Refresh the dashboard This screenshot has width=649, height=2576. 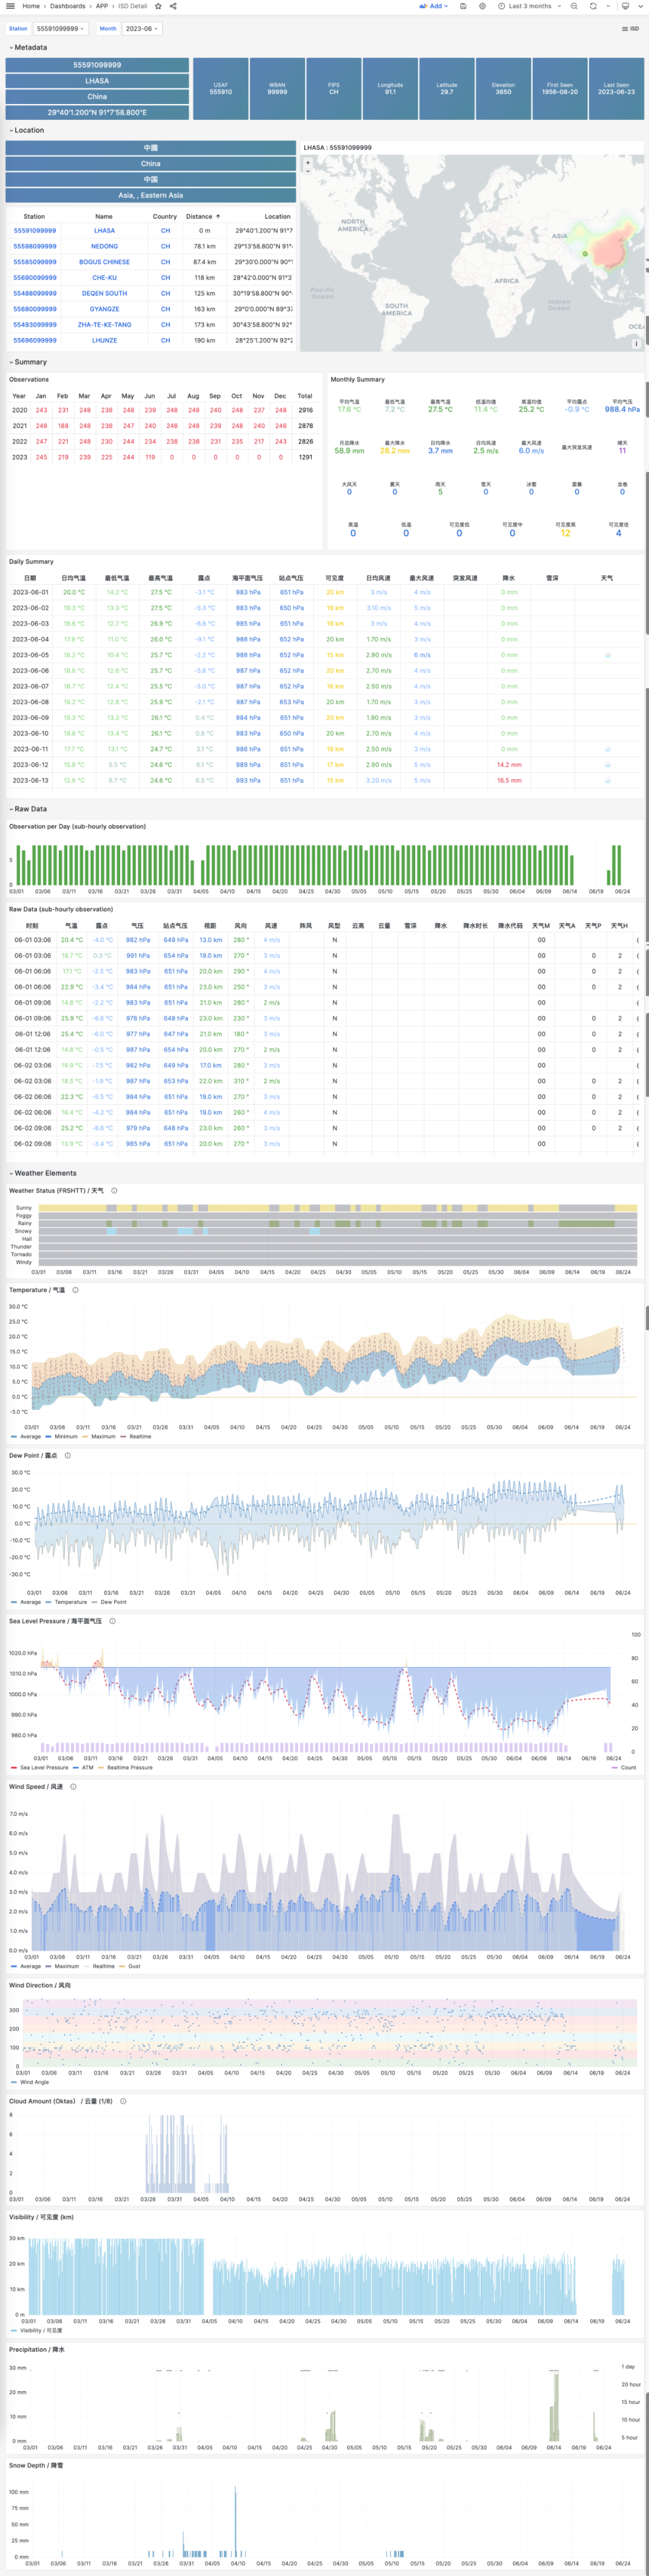coord(593,6)
